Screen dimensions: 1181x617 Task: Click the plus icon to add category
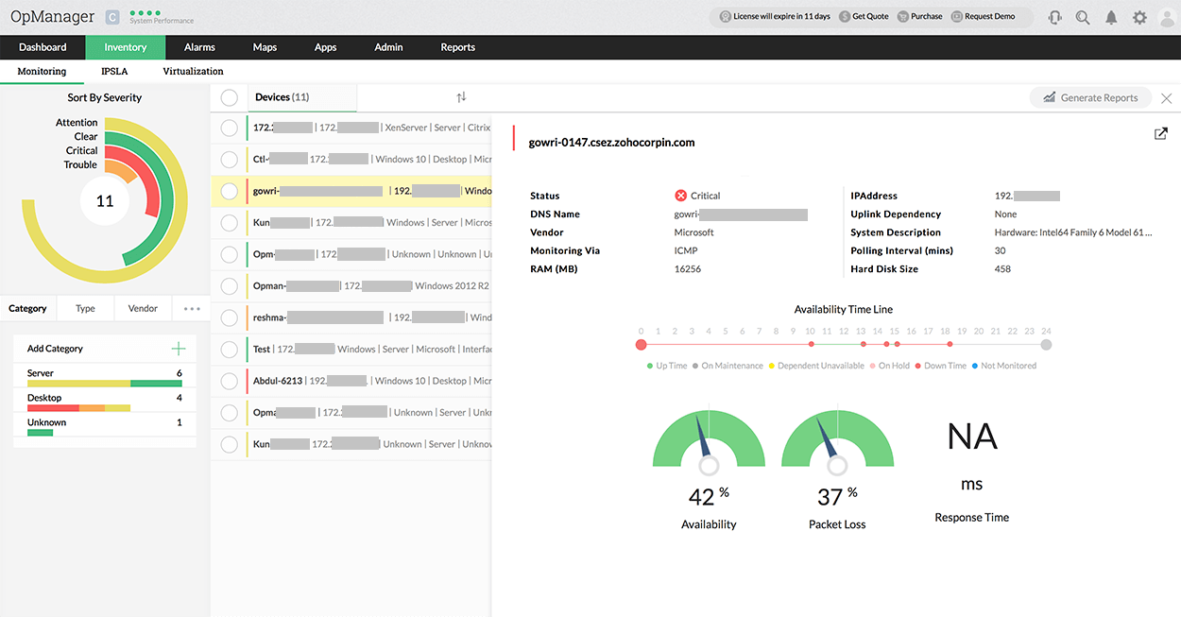(179, 349)
